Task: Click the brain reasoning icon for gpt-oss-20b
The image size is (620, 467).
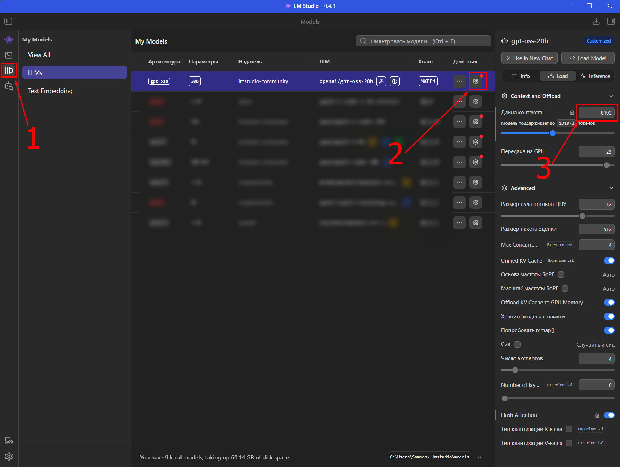Action: tap(394, 81)
